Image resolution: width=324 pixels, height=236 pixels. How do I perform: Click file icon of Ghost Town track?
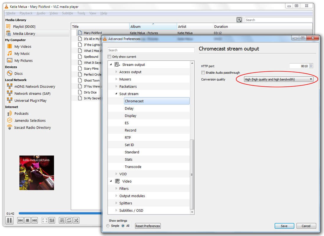80,80
